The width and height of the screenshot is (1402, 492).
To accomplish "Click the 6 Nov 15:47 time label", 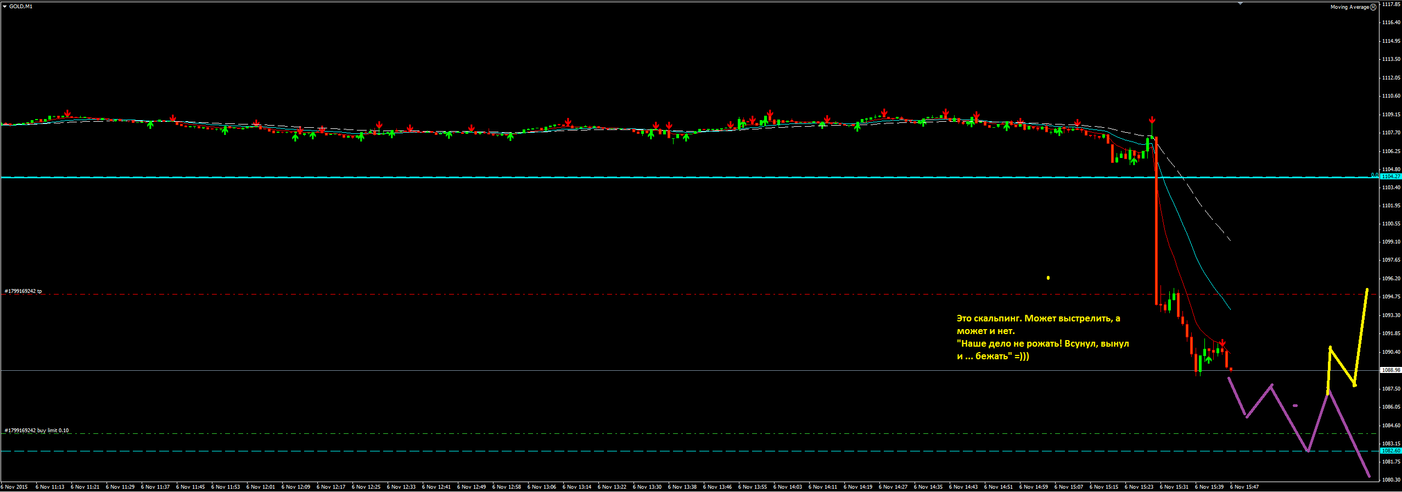I will 1244,487.
